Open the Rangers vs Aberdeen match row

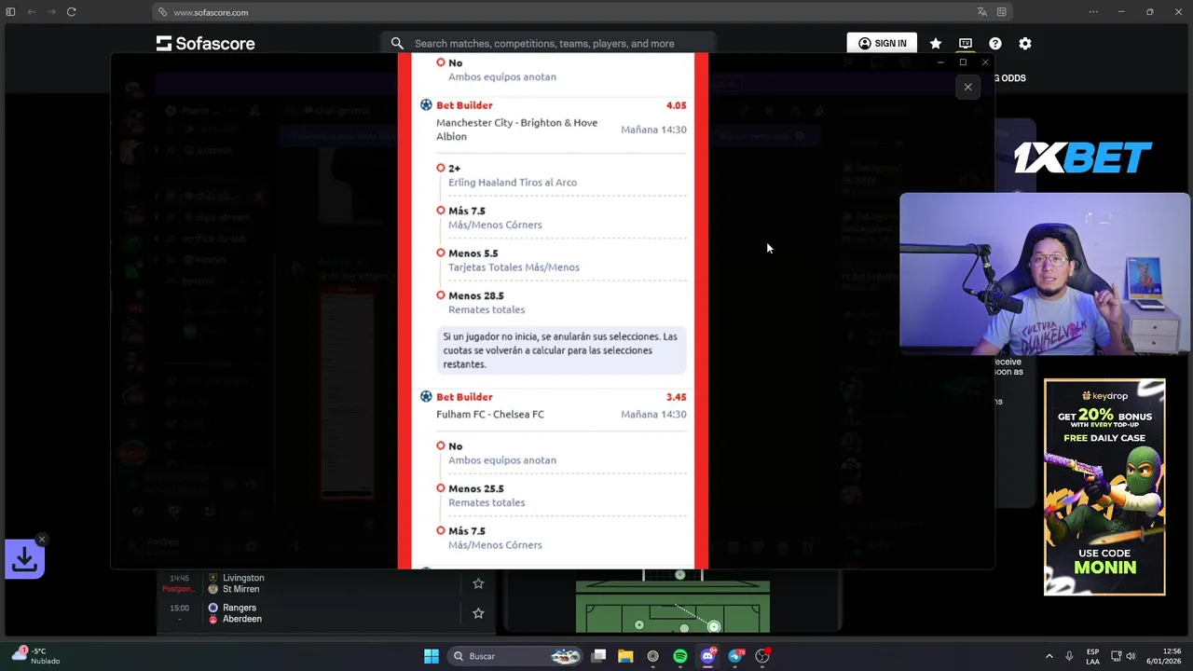click(326, 613)
